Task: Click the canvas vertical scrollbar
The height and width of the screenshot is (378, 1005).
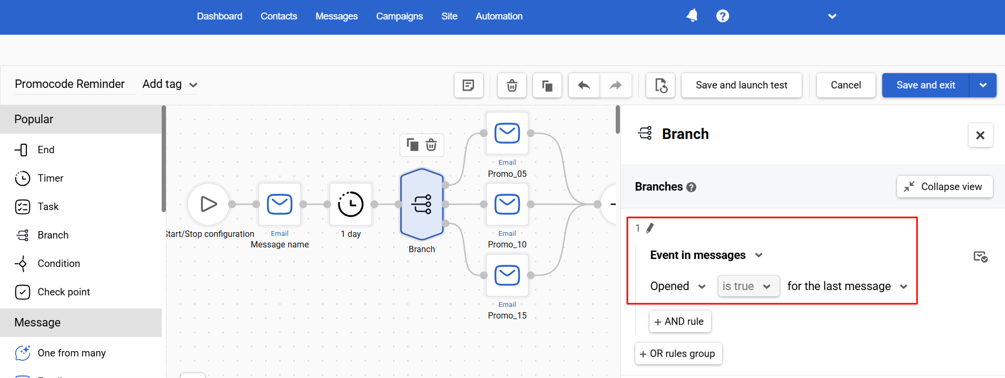Action: (618, 120)
